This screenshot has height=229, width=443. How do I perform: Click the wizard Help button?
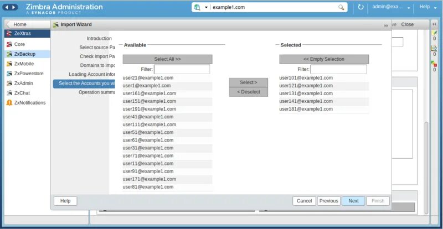click(65, 201)
